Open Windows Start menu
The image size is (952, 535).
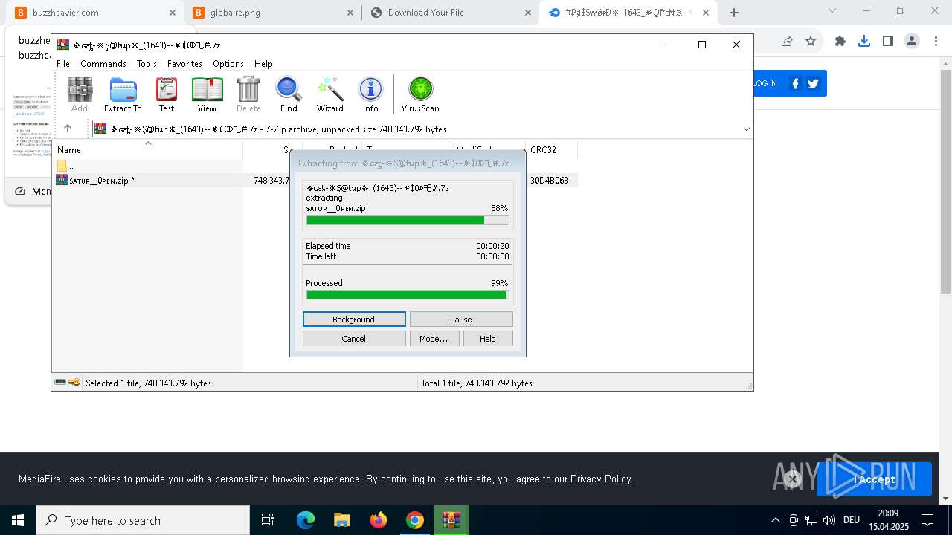18,520
